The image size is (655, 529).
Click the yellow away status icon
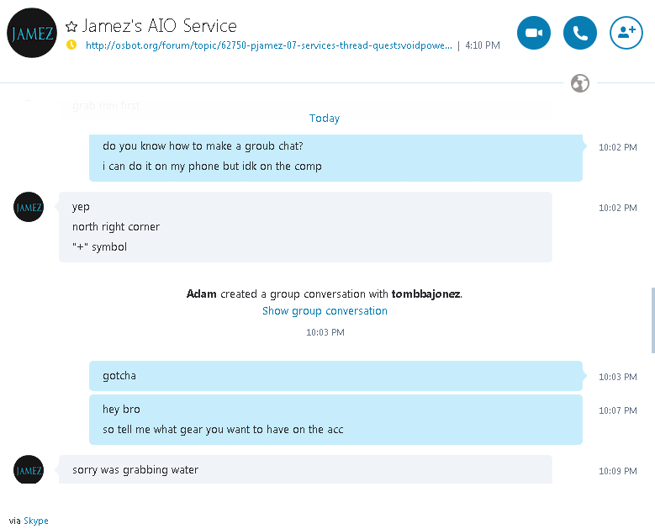[x=71, y=45]
